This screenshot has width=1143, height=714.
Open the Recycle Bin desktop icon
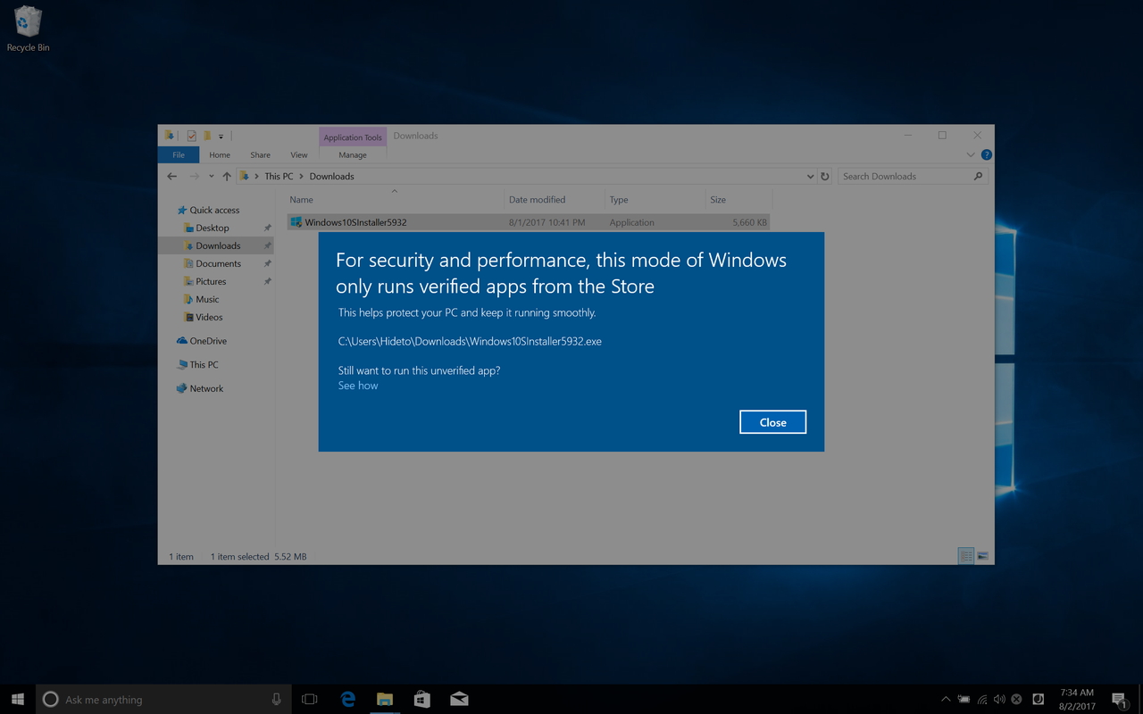[x=28, y=28]
